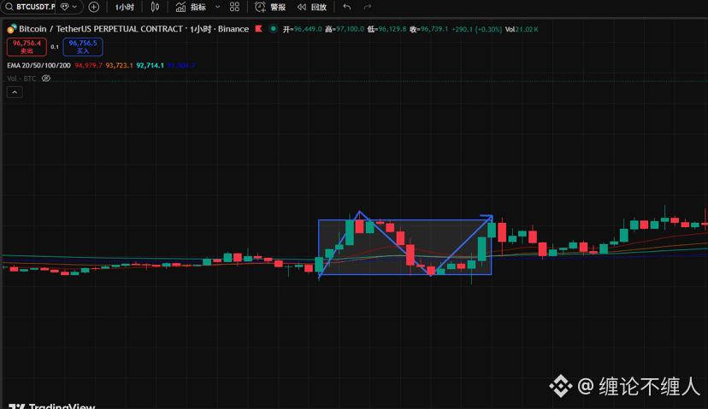The width and height of the screenshot is (708, 409).
Task: Expand the arrow next to 指标
Action: coord(218,7)
